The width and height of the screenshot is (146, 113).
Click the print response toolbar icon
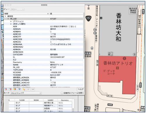click(x=33, y=89)
